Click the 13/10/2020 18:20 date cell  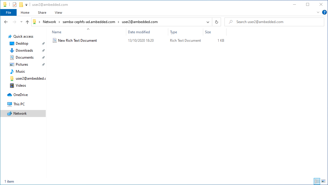(x=141, y=41)
